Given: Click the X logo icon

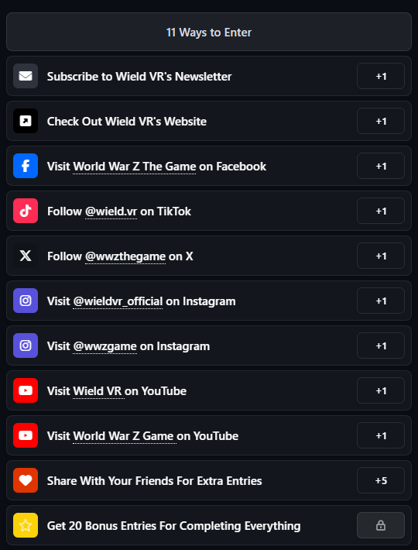Looking at the screenshot, I should [x=26, y=256].
